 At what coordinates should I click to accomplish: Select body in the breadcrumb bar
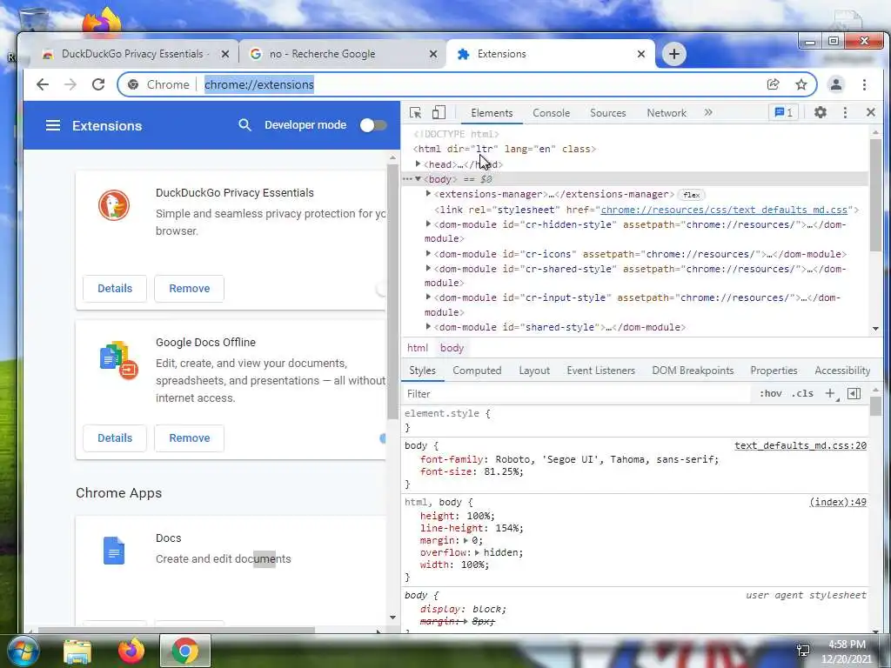click(452, 348)
